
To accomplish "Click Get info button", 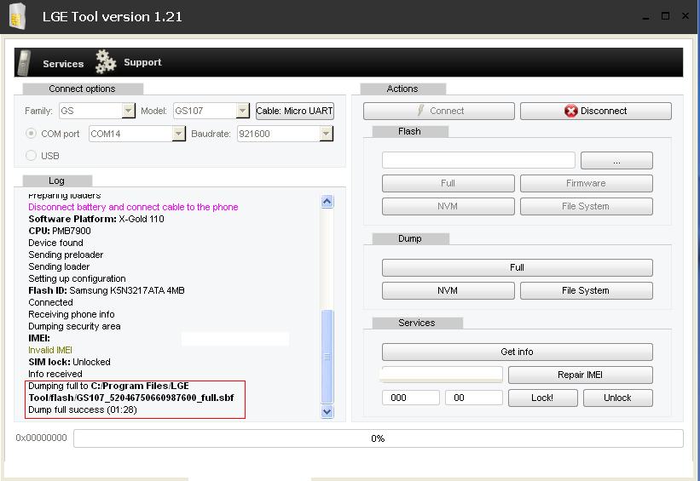I will (517, 352).
